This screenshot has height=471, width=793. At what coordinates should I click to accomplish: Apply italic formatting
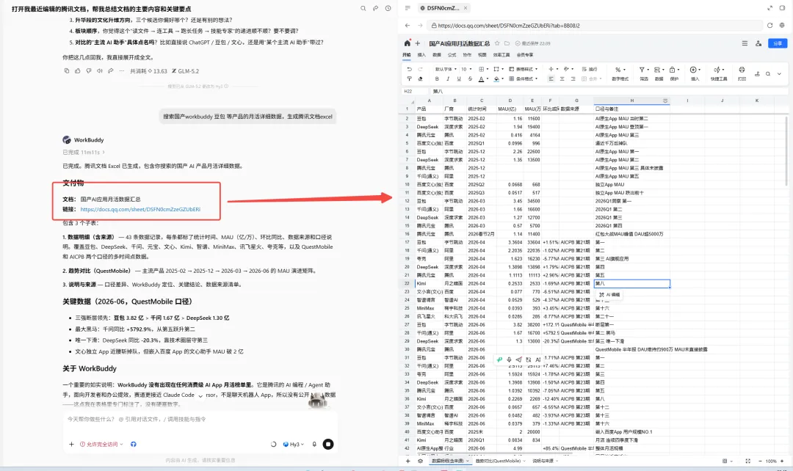pyautogui.click(x=448, y=78)
